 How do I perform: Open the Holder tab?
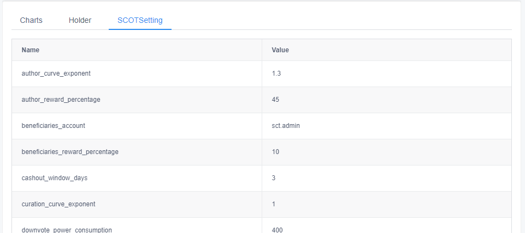coord(80,20)
